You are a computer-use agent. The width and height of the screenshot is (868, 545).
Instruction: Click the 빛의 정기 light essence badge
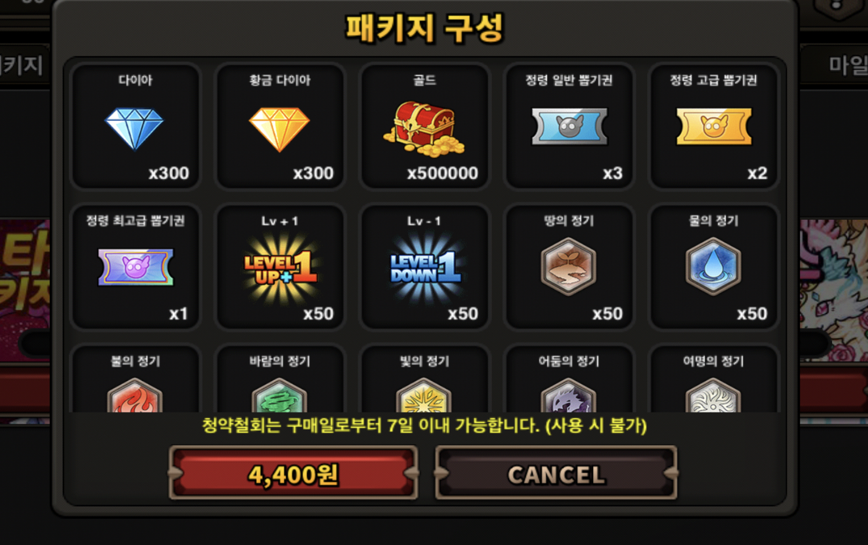[424, 396]
